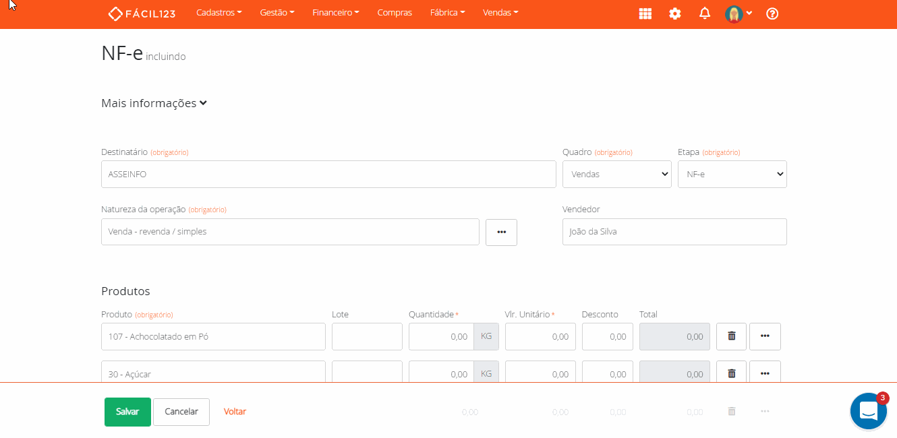The width and height of the screenshot is (897, 438).
Task: Open the Cadastros menu
Action: [219, 13]
